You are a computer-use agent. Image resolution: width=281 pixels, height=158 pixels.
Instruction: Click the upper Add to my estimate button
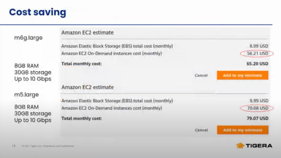[x=242, y=75]
